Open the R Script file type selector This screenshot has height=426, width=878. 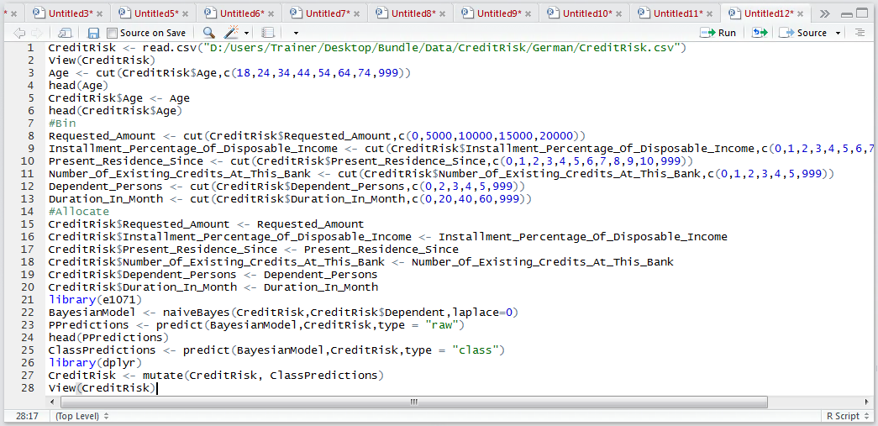pyautogui.click(x=847, y=416)
